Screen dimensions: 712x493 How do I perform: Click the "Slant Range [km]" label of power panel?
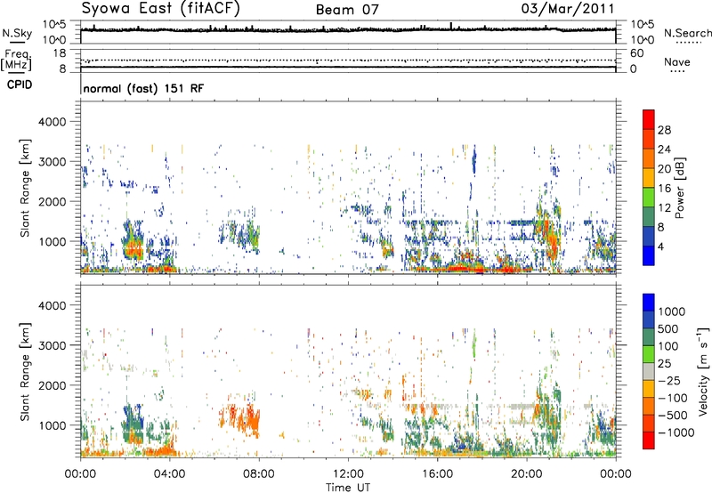[25, 188]
